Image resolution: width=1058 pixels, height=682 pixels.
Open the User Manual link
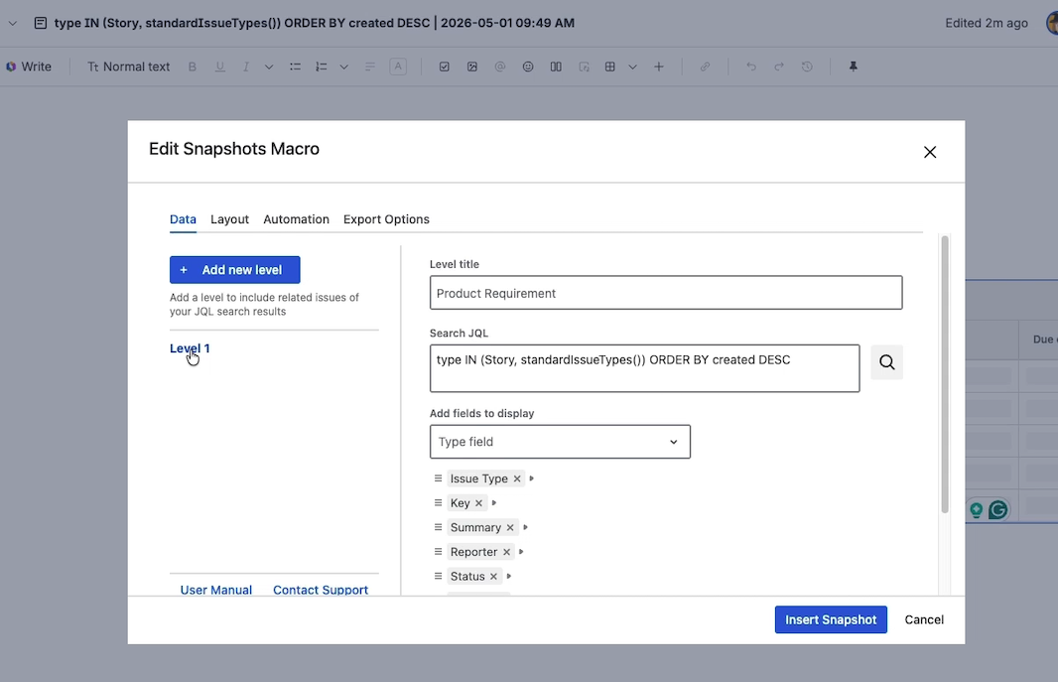pos(216,591)
